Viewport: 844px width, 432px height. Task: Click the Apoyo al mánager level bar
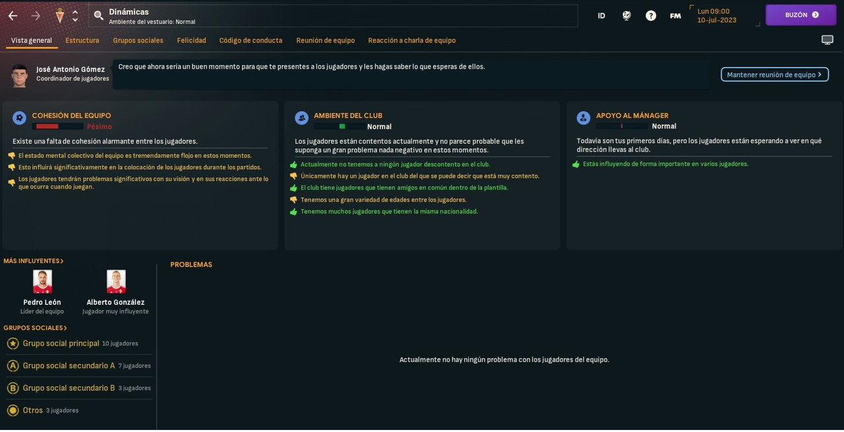pos(622,126)
